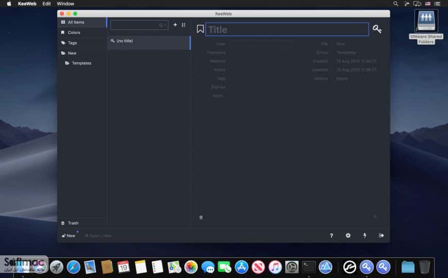Click the Created date value
448x278 pixels.
point(356,61)
